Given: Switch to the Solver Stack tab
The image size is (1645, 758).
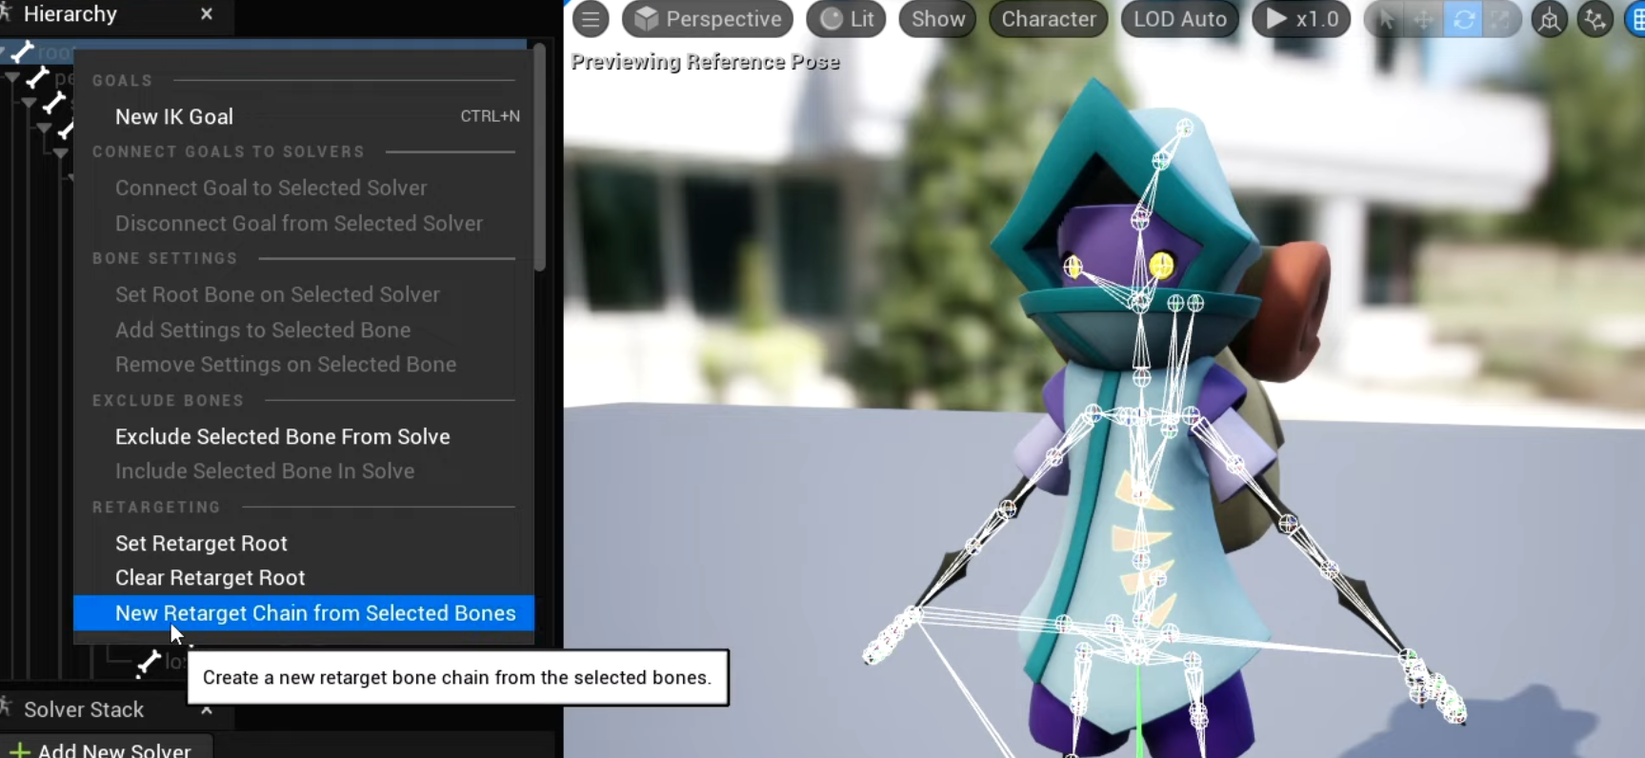Looking at the screenshot, I should point(83,709).
